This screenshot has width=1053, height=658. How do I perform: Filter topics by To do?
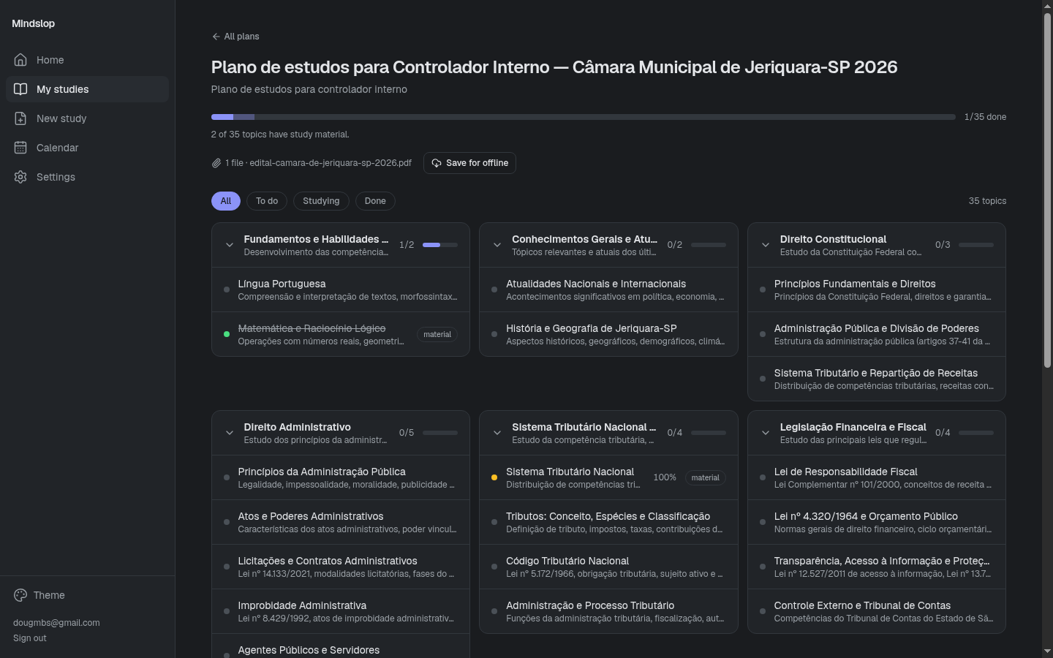(267, 201)
